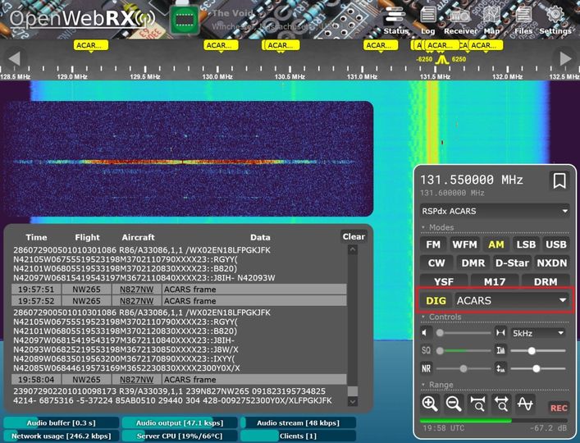Open the Files section
The image size is (580, 443).
pyautogui.click(x=523, y=20)
